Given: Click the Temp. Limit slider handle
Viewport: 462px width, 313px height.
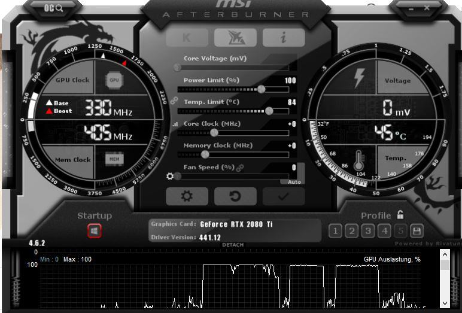Looking at the screenshot, I should coord(269,111).
